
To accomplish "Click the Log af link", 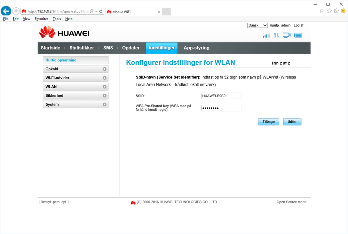I will pyautogui.click(x=299, y=25).
